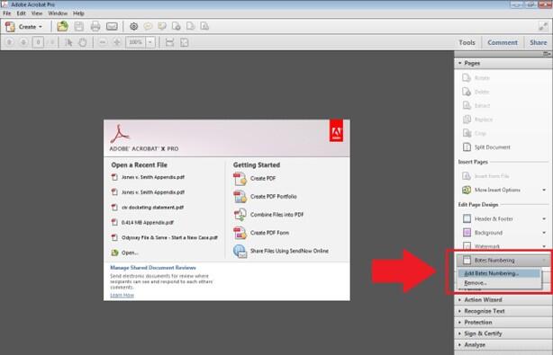The image size is (553, 355).
Task: Open 0.414 MB Appendix.pdf
Action: [x=143, y=223]
